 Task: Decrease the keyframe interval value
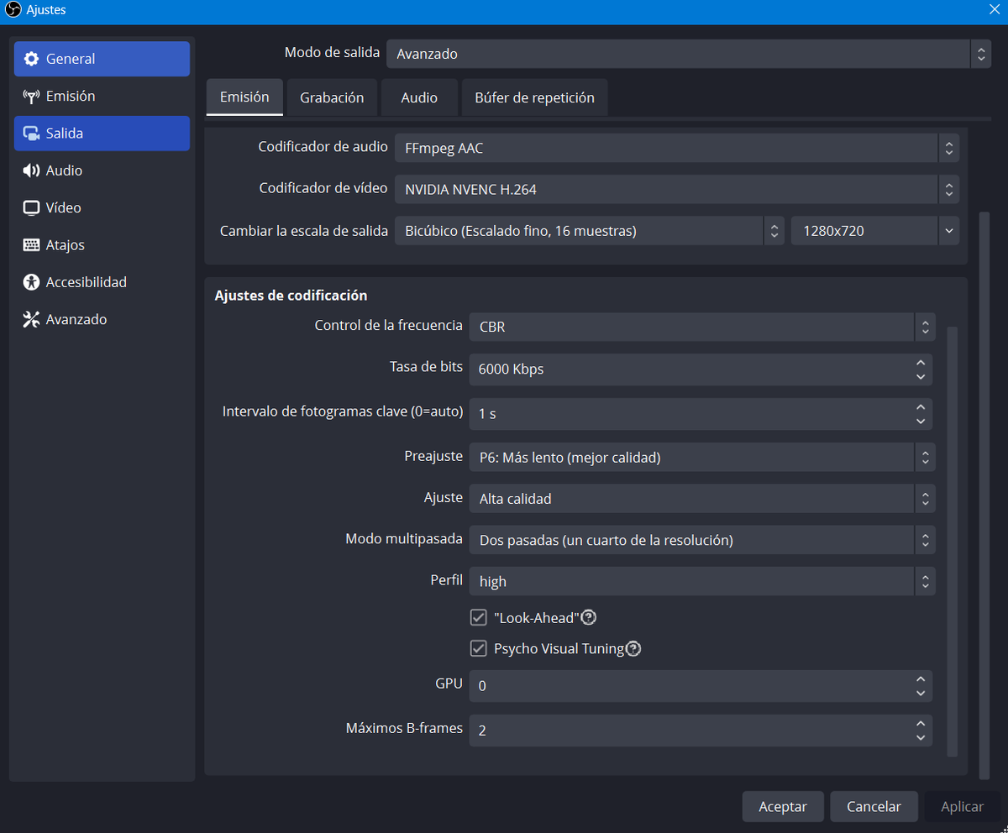[921, 421]
